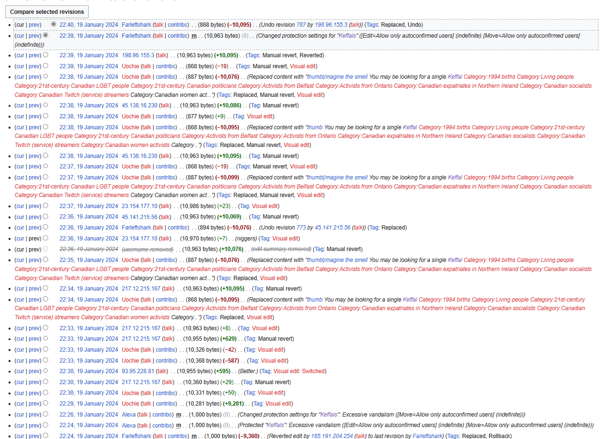Open 23.154.177.10 link on the 10,986 bytes row
Screen dimensions: 609x439
click(140, 206)
